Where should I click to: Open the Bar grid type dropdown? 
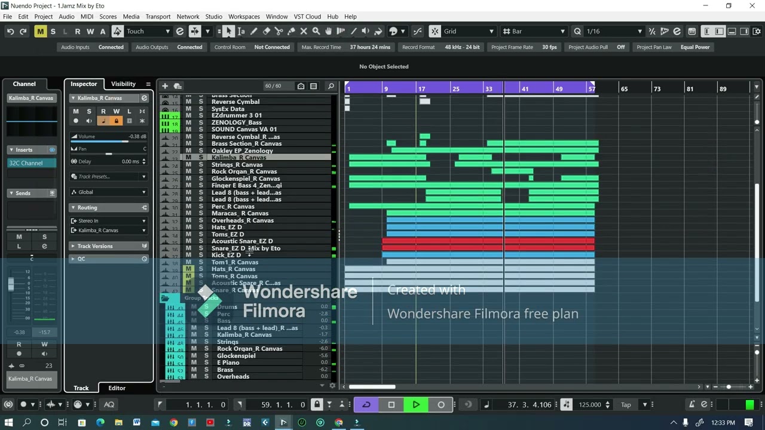coord(534,32)
